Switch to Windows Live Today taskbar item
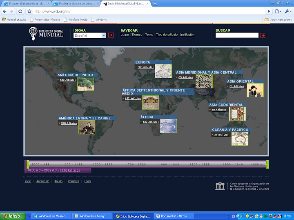The height and width of the screenshot is (220, 294). point(92,216)
